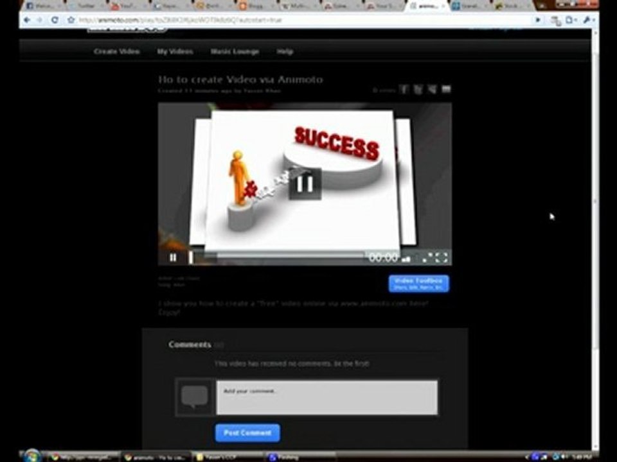
Task: Open the Create Video menu item
Action: (116, 51)
